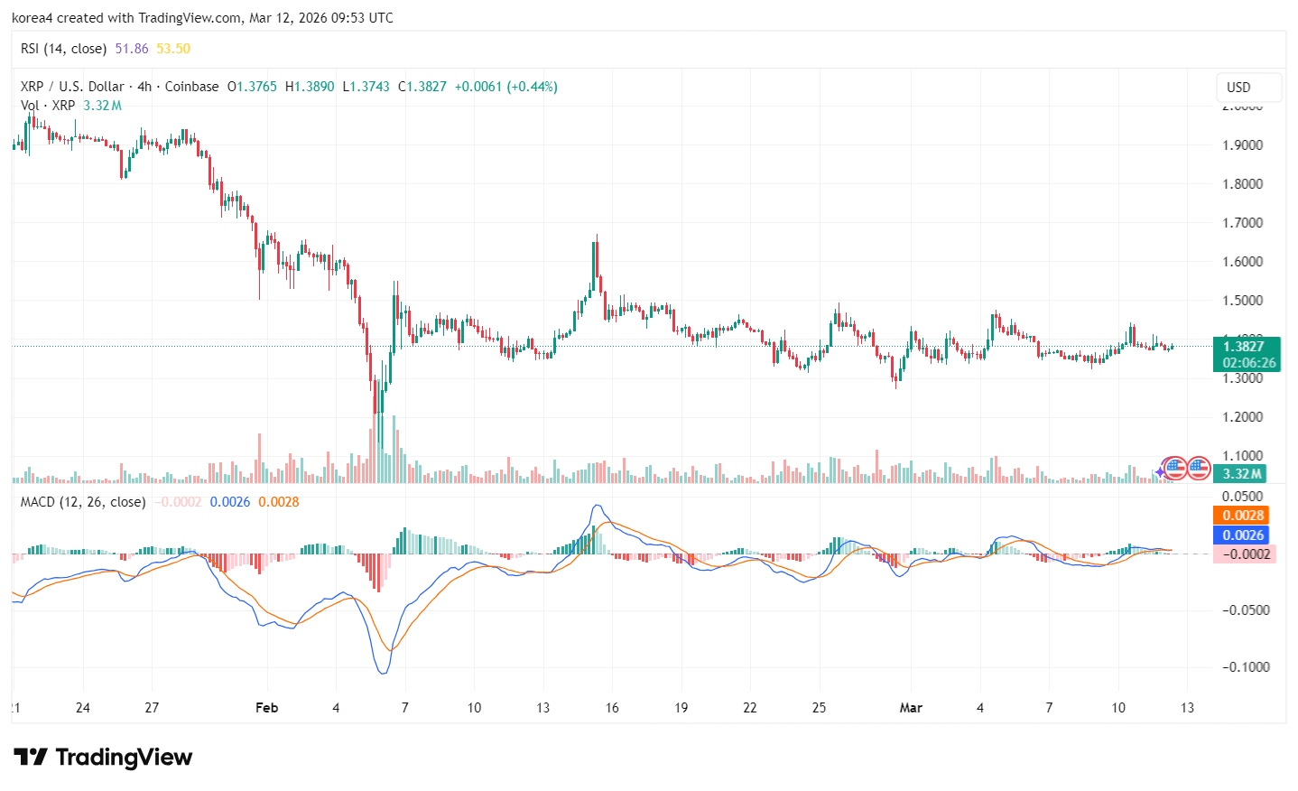
Task: Select the XRP / U.S. Dollar symbol title
Action: point(72,87)
